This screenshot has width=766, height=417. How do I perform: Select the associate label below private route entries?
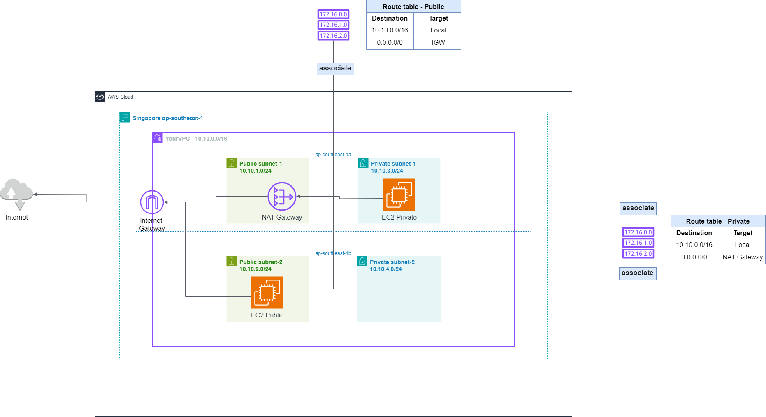click(638, 273)
